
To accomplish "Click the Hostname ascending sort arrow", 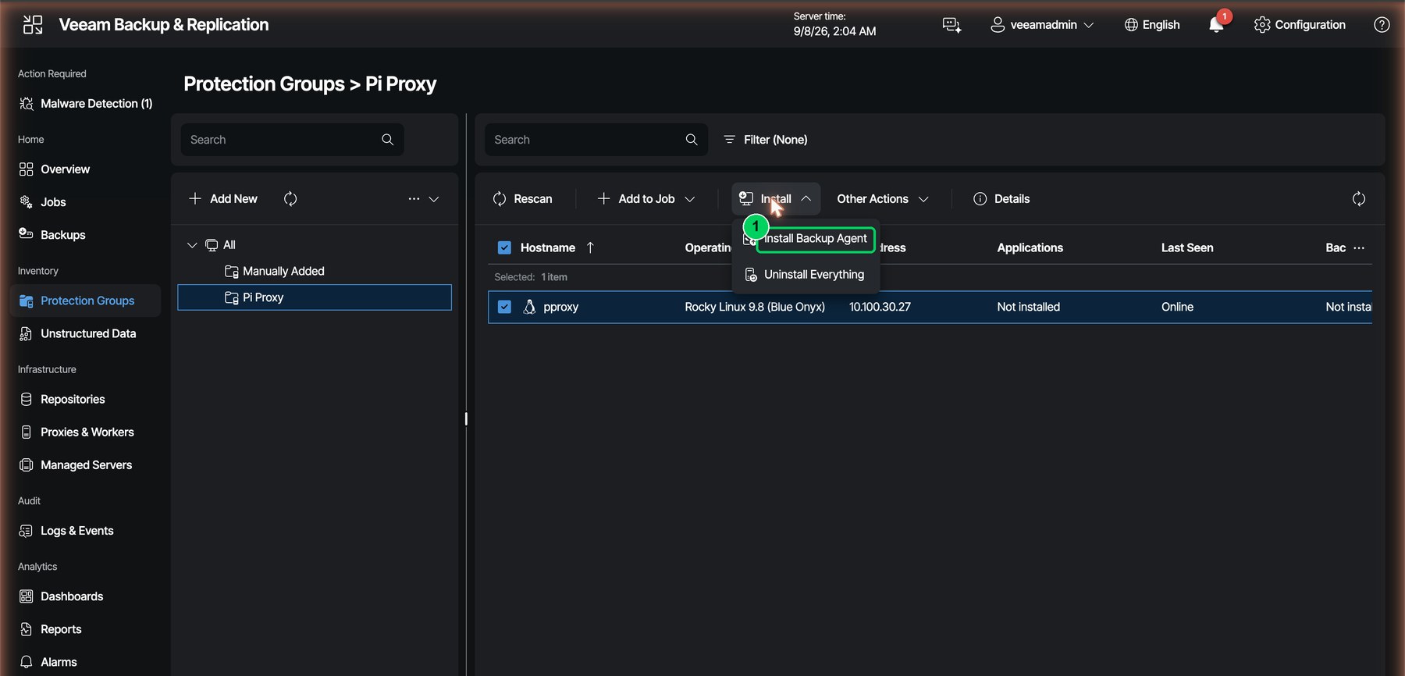I will tap(590, 248).
